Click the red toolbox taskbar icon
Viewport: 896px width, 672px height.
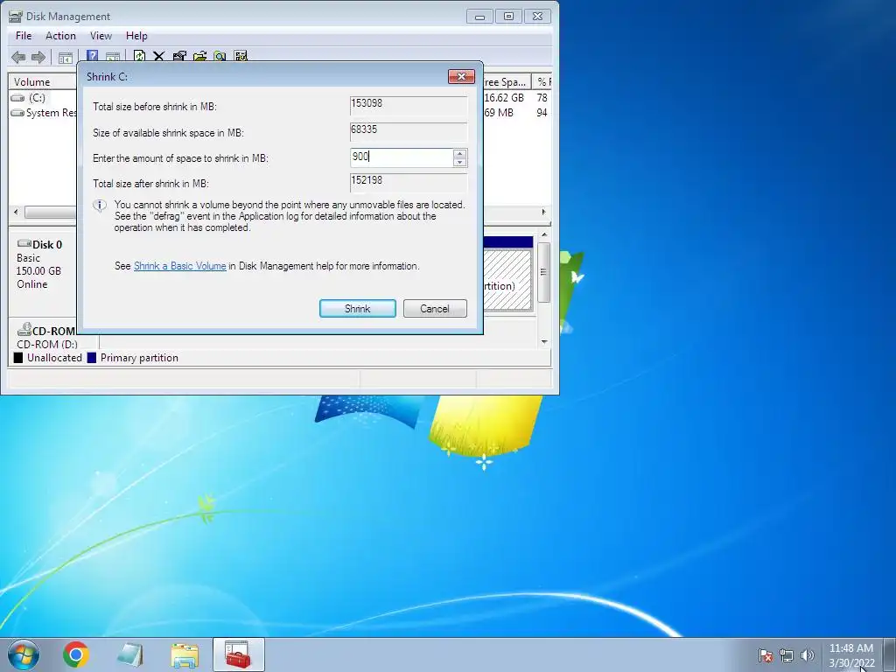[x=238, y=654]
